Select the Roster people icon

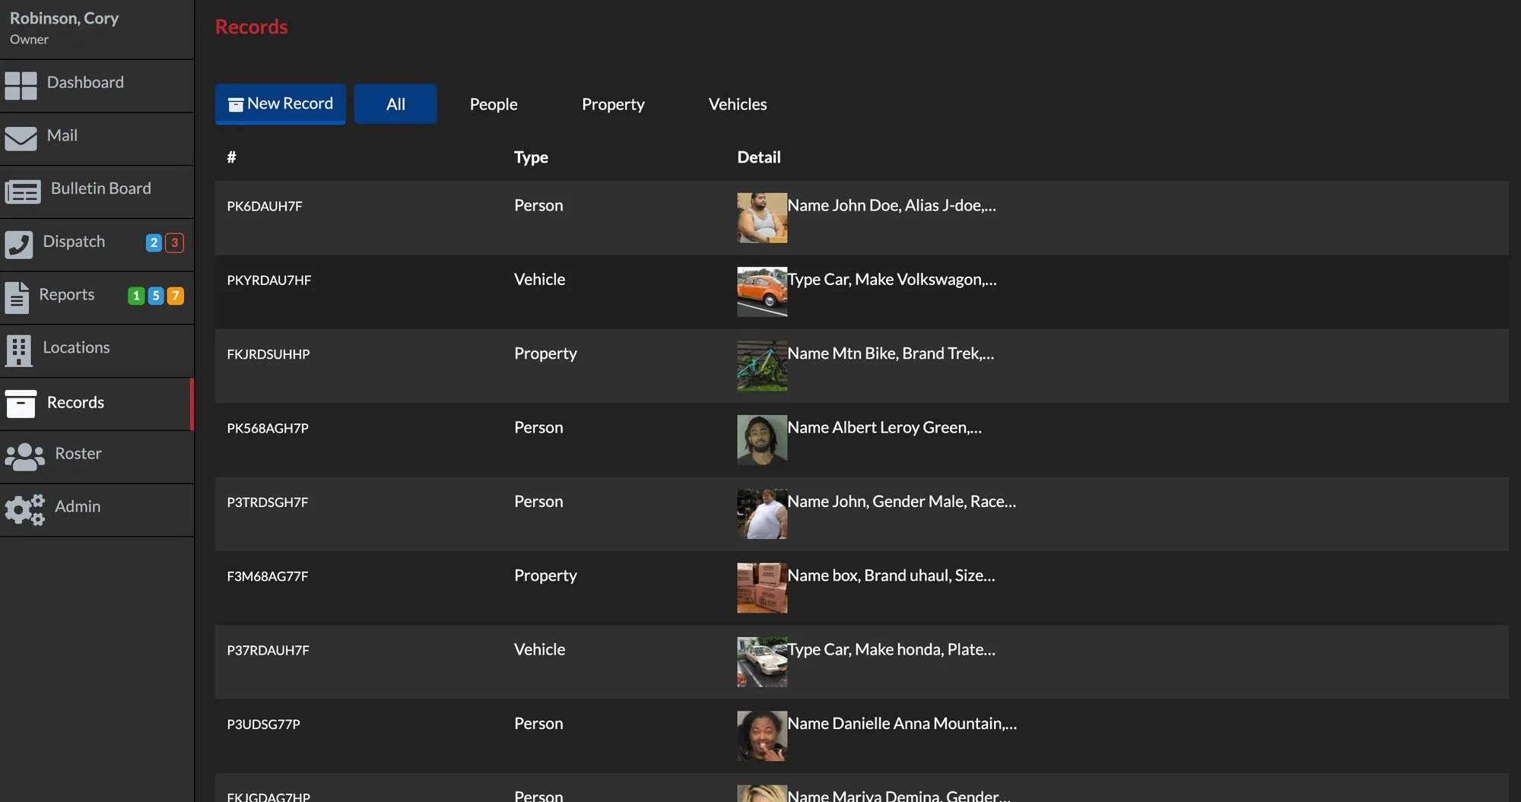click(x=24, y=456)
